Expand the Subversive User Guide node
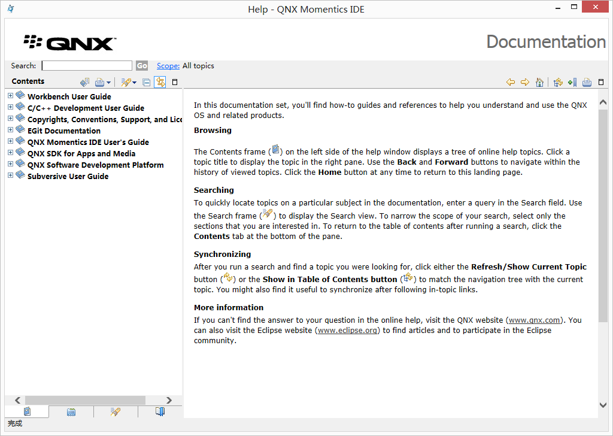The width and height of the screenshot is (613, 436). pos(11,175)
